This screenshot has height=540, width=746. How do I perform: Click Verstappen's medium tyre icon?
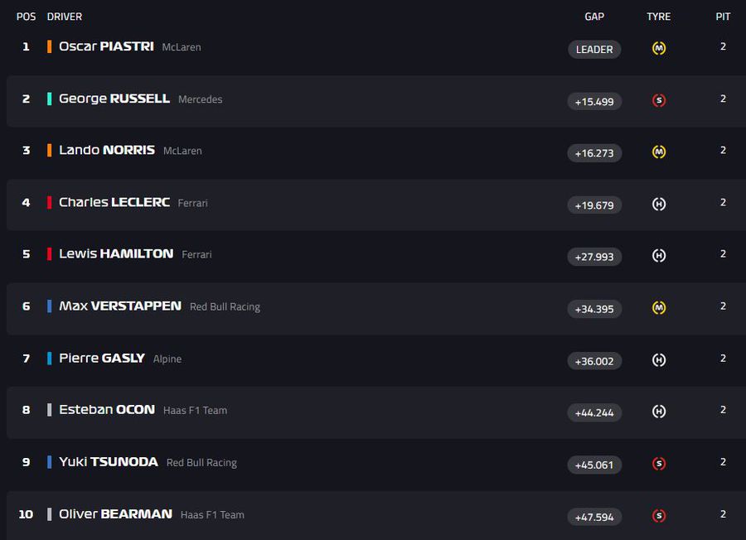coord(659,307)
